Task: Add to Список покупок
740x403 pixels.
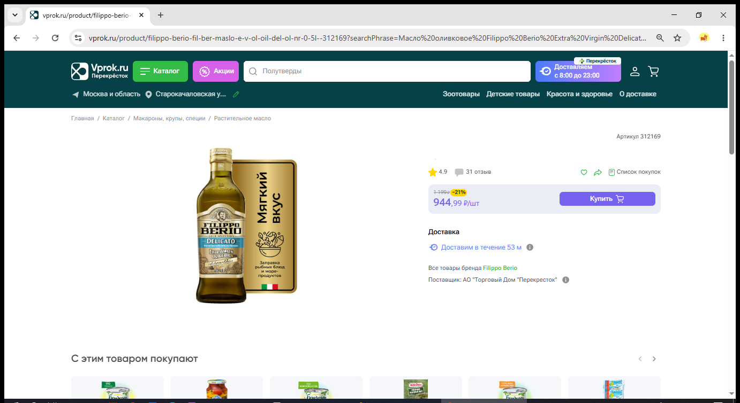Action: coord(635,172)
